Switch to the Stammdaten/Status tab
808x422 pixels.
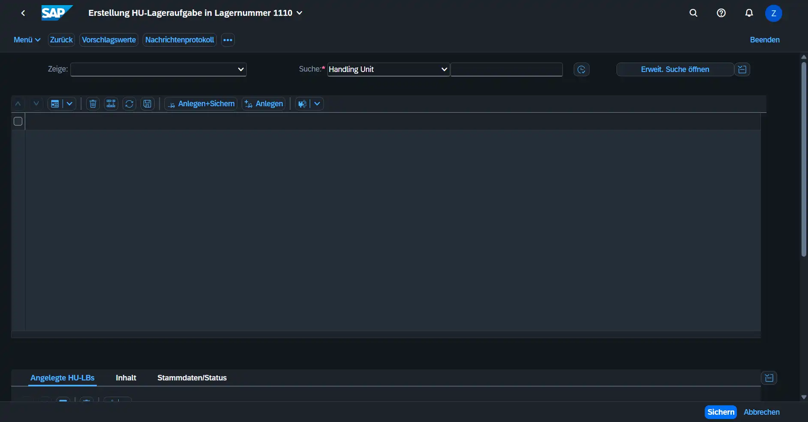coord(192,378)
